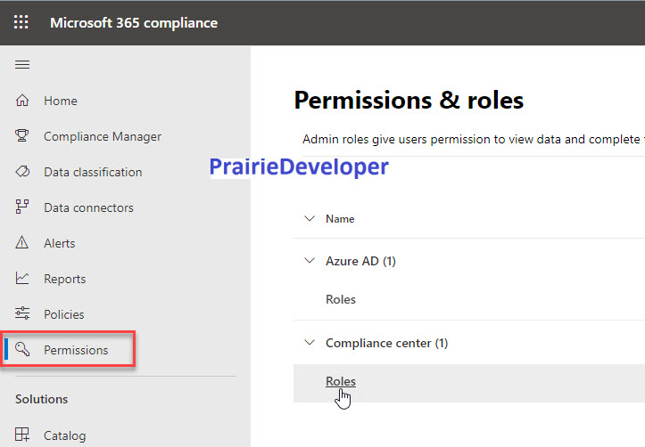
Task: Select Permissions in navigation
Action: 76,350
